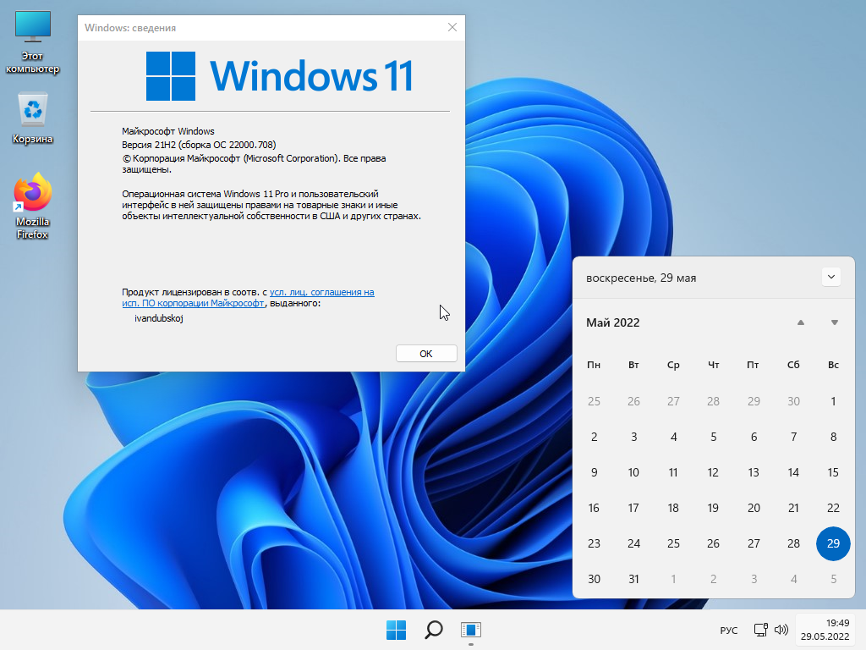Close the Windows: сведения dialog
Viewport: 866px width, 650px height.
pyautogui.click(x=452, y=28)
